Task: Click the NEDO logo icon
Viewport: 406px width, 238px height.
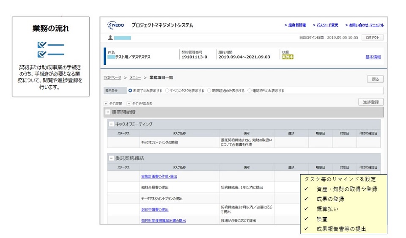Action: (x=115, y=25)
